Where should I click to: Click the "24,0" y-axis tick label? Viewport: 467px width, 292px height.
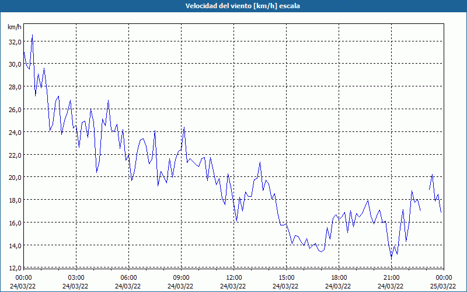[15, 133]
